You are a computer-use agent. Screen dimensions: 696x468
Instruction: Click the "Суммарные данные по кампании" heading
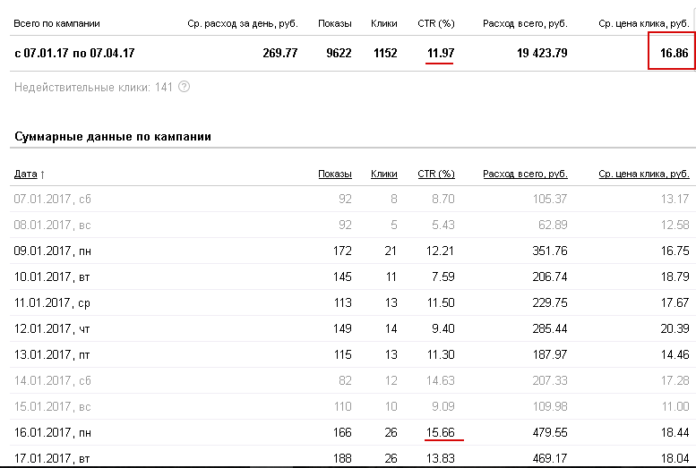click(x=113, y=137)
